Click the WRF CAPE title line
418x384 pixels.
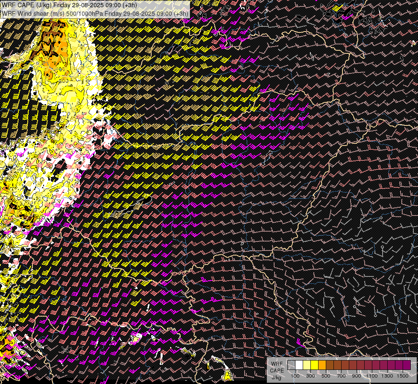(69, 5)
